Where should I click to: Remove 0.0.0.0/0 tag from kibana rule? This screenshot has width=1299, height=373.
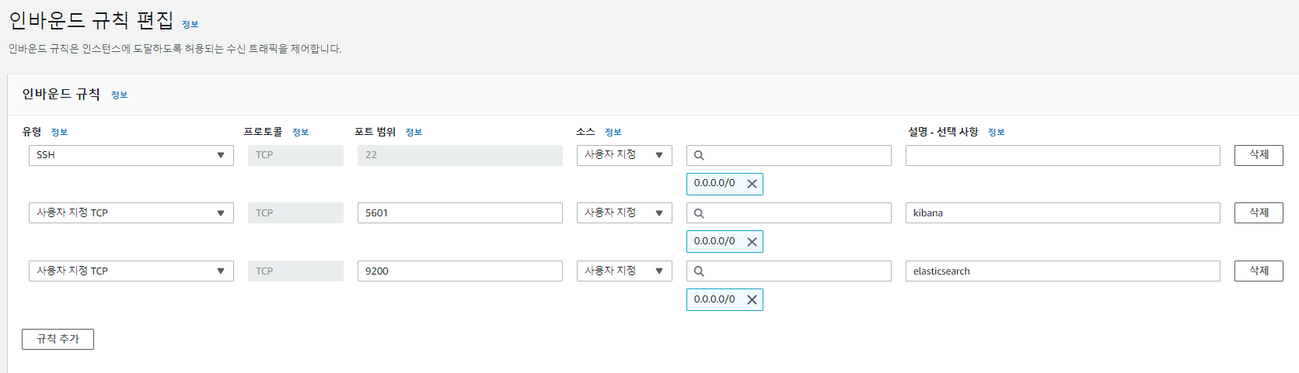click(x=752, y=242)
